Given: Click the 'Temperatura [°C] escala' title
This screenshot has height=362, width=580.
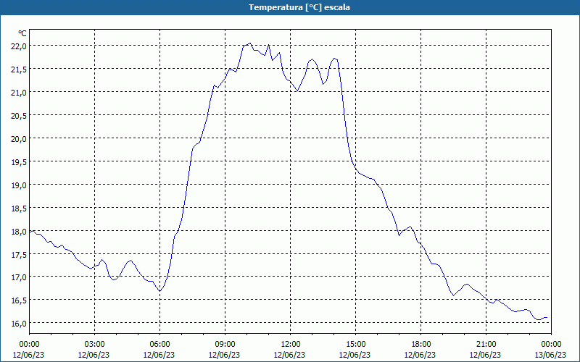Looking at the screenshot, I should pyautogui.click(x=299, y=7).
